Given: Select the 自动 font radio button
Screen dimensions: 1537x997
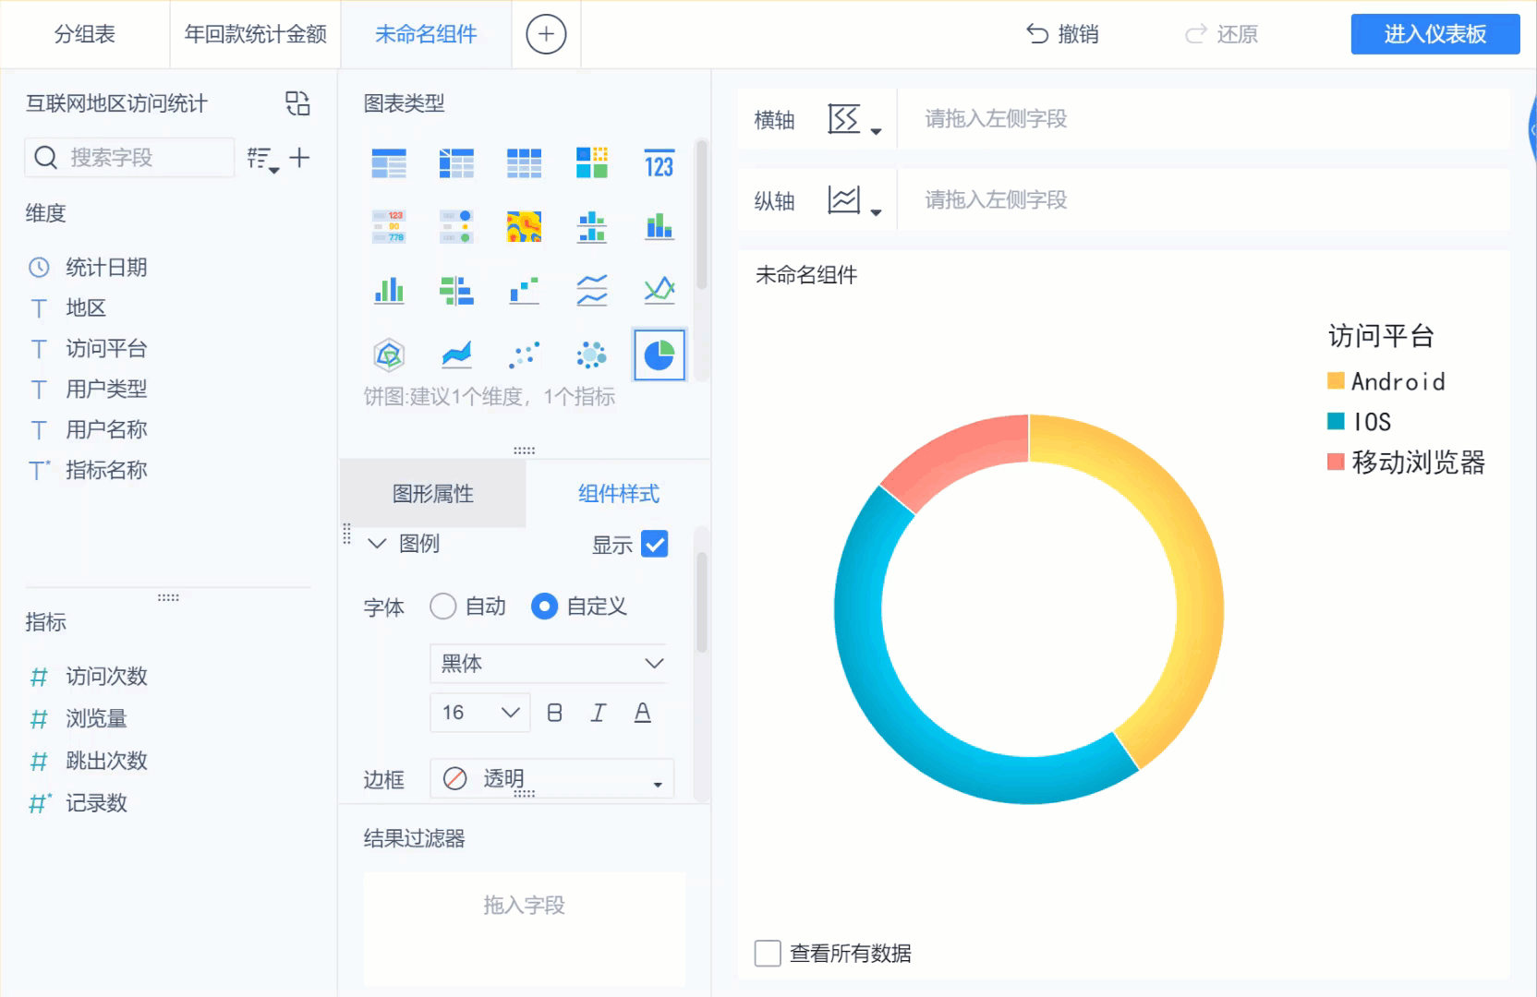Looking at the screenshot, I should [x=443, y=607].
